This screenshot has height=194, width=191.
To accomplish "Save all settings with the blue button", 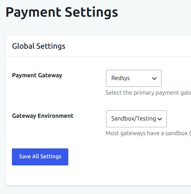I will [x=40, y=157].
